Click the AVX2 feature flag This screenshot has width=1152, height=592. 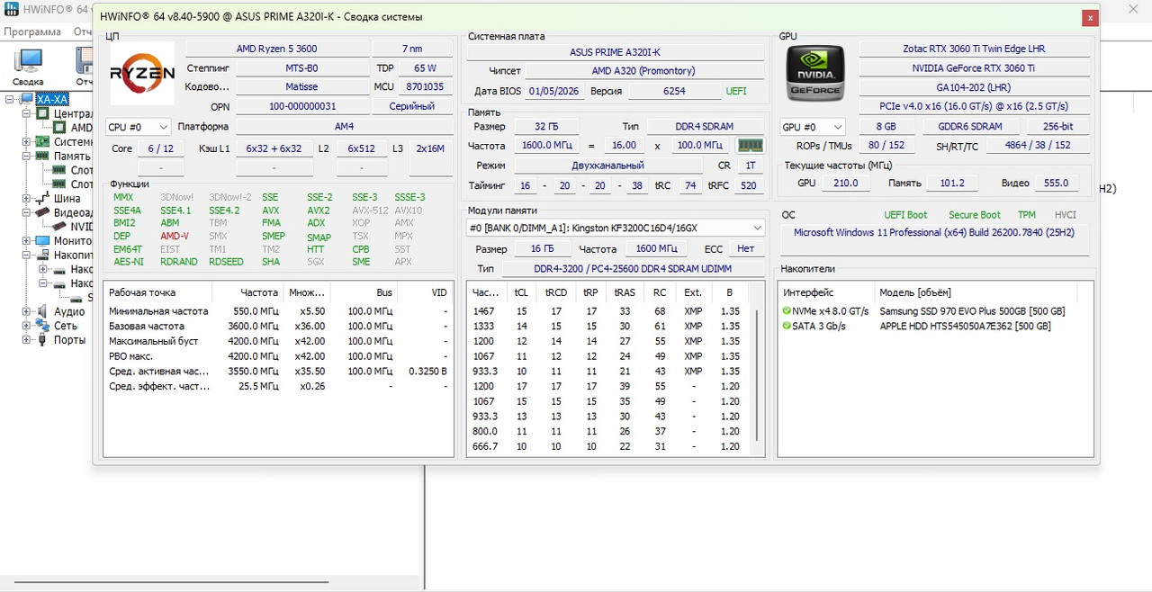tap(318, 211)
